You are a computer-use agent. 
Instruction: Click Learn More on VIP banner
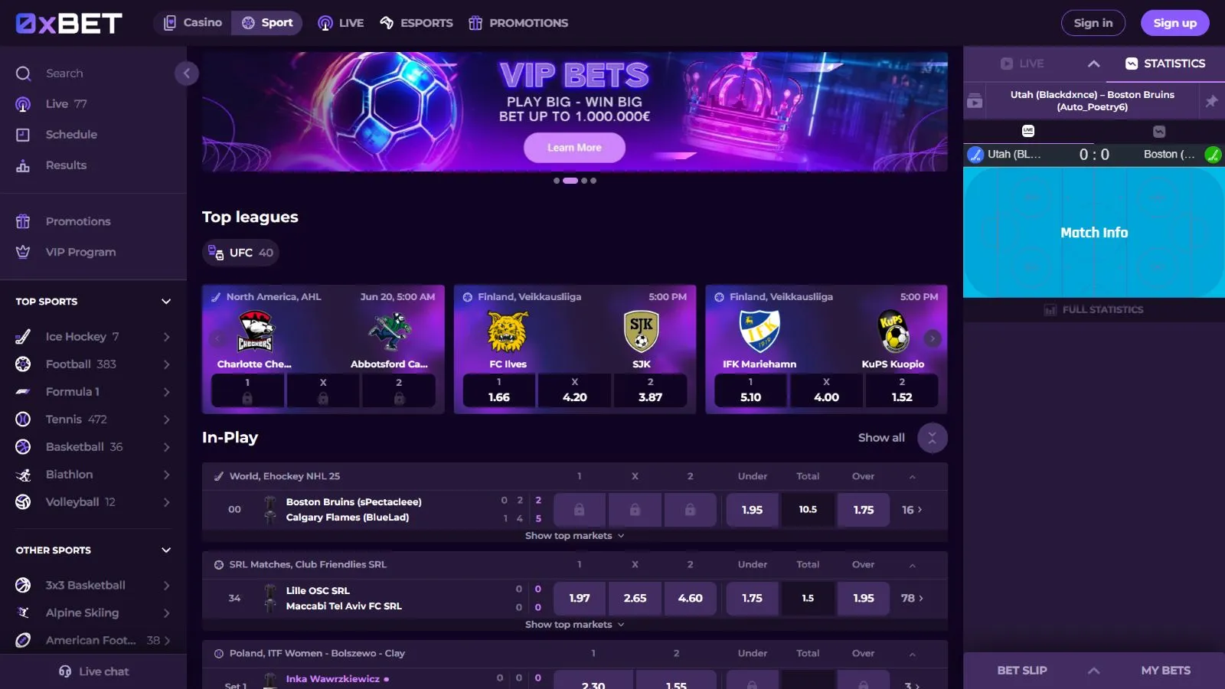(x=574, y=148)
